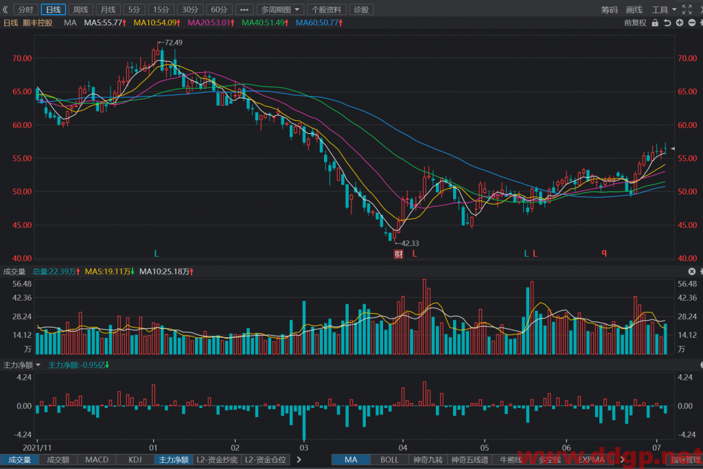
Task: Select the 神奇九转 indicator tab
Action: [428, 459]
